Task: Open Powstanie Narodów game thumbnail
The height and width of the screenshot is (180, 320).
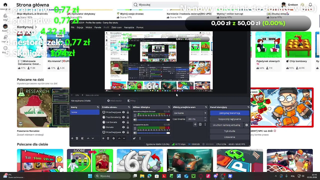Action: point(43,107)
